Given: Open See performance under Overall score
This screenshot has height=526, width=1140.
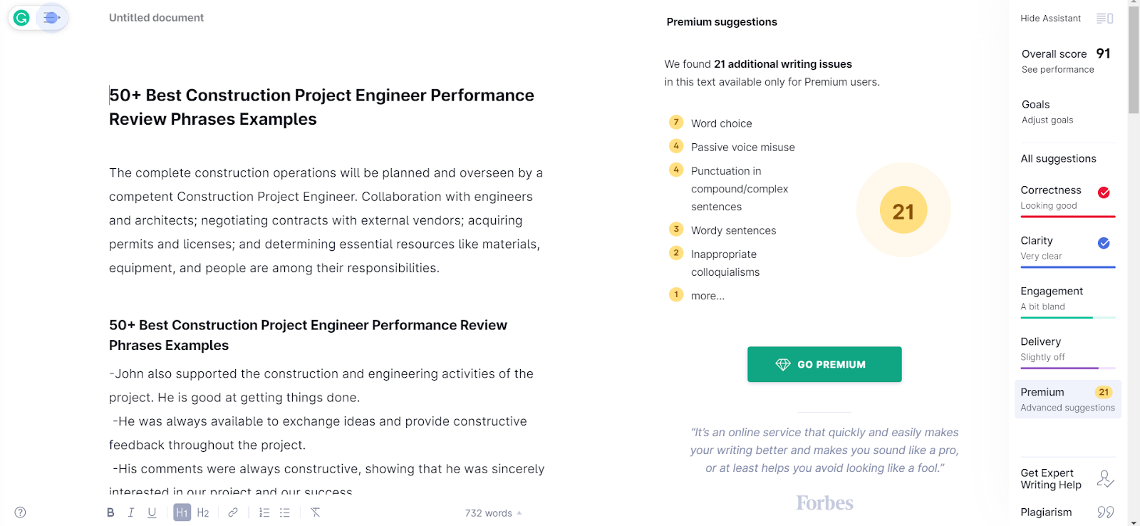Looking at the screenshot, I should click(1057, 70).
